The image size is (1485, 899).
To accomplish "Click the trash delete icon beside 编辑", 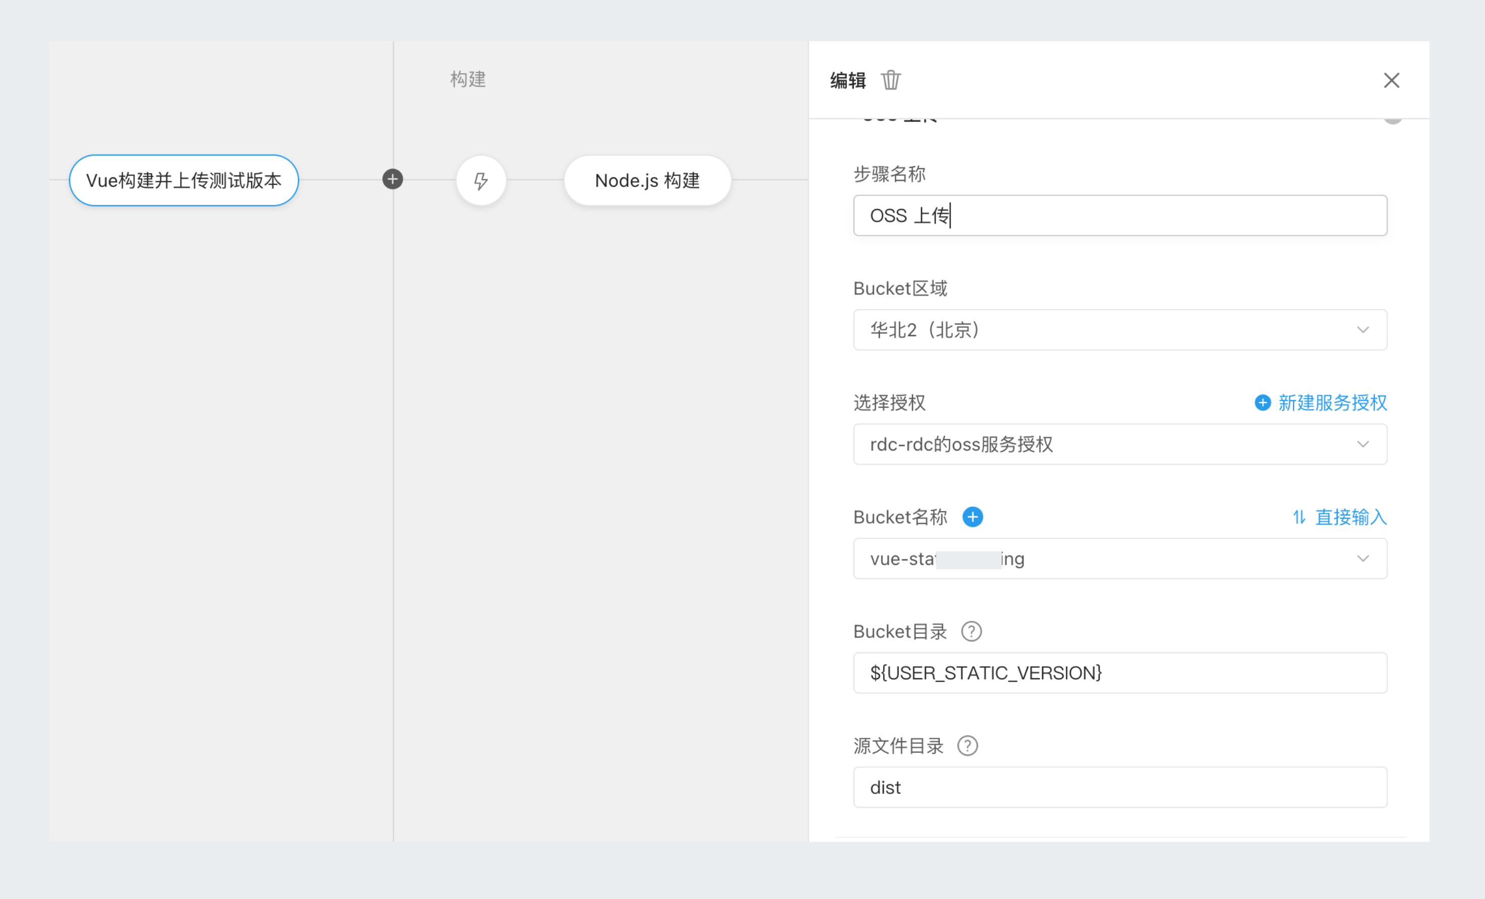I will coord(890,80).
